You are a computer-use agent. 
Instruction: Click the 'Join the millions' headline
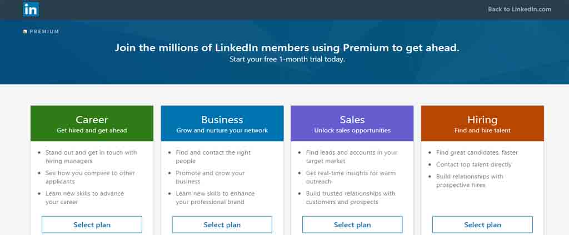click(x=287, y=48)
